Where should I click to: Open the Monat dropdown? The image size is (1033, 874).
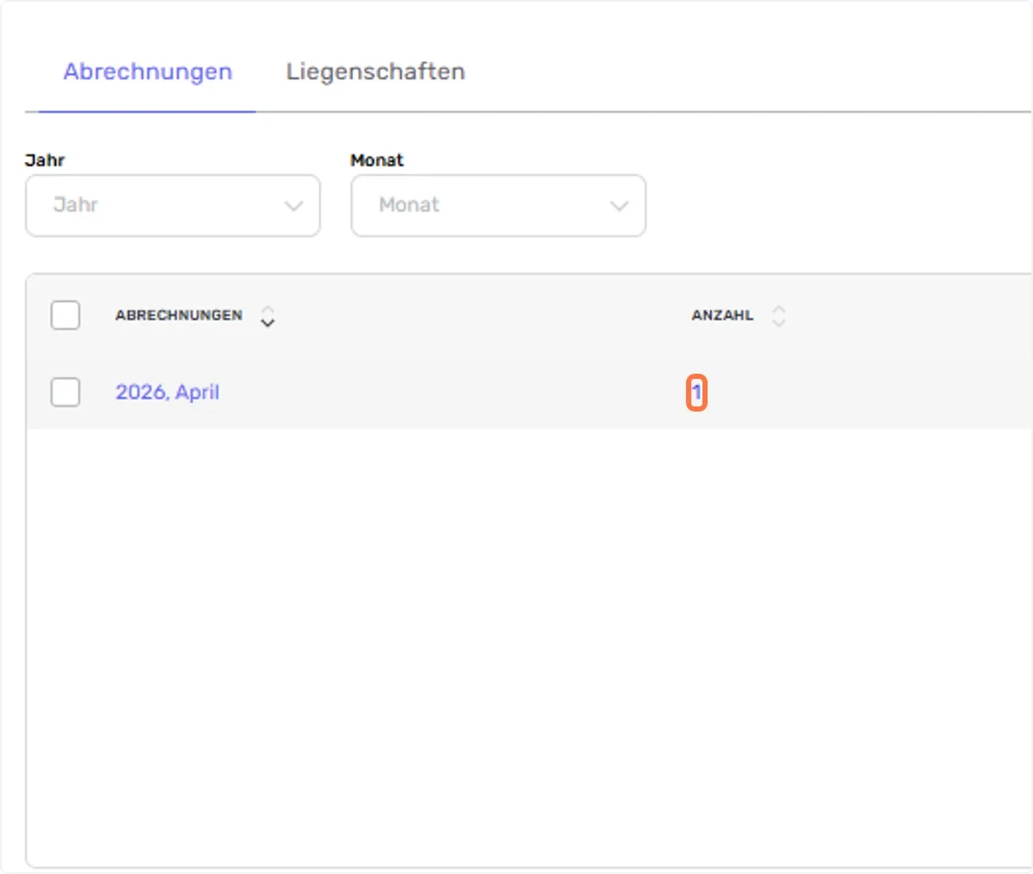tap(498, 206)
